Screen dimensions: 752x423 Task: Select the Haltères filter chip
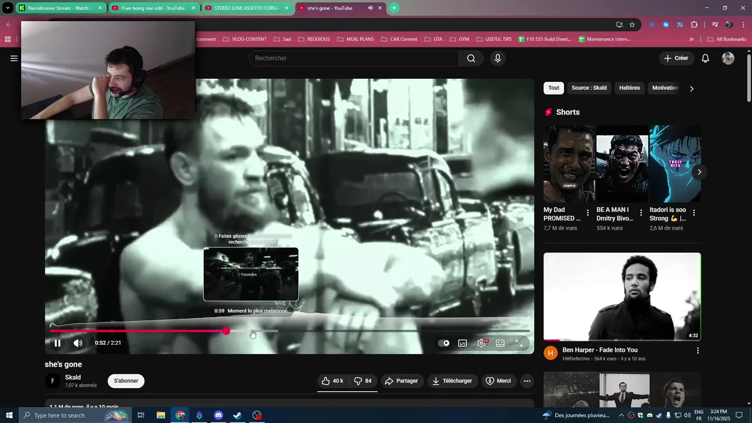pyautogui.click(x=629, y=88)
